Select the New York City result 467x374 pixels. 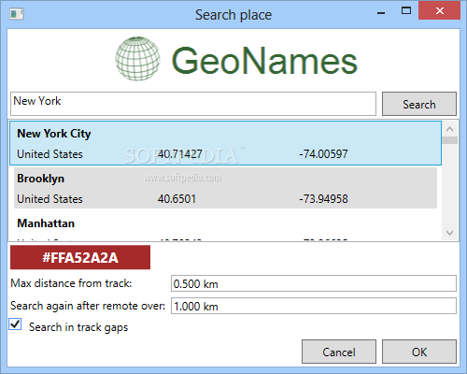[225, 143]
